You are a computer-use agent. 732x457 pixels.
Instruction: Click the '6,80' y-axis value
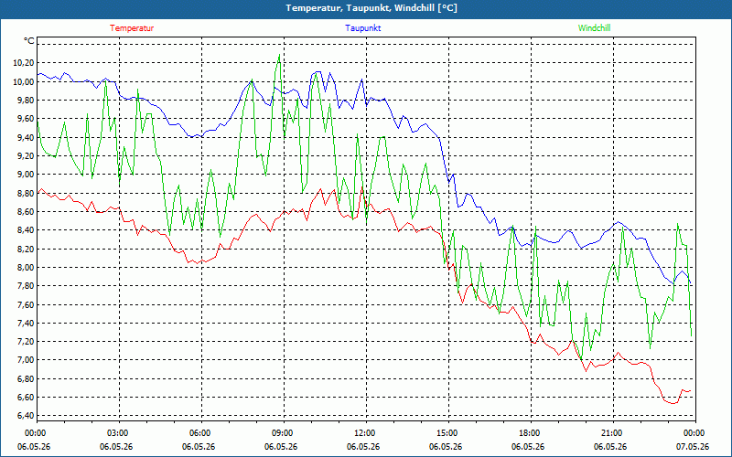(27, 378)
